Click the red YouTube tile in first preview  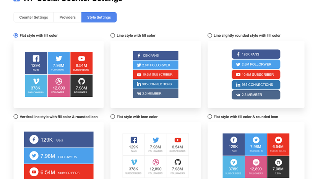pos(81,63)
